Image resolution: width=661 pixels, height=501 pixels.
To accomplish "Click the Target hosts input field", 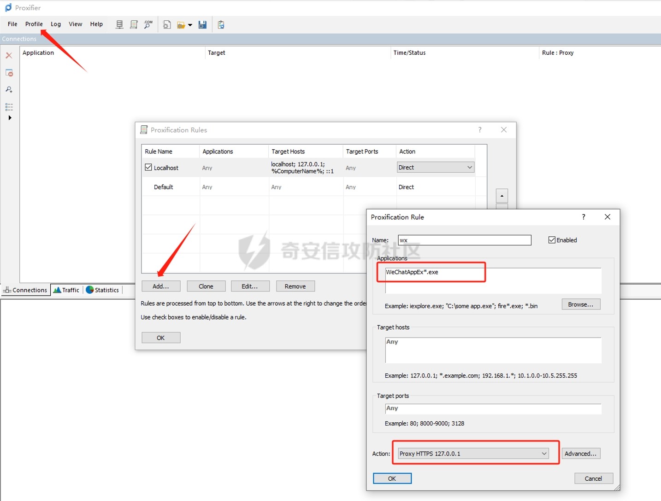I will [x=493, y=350].
